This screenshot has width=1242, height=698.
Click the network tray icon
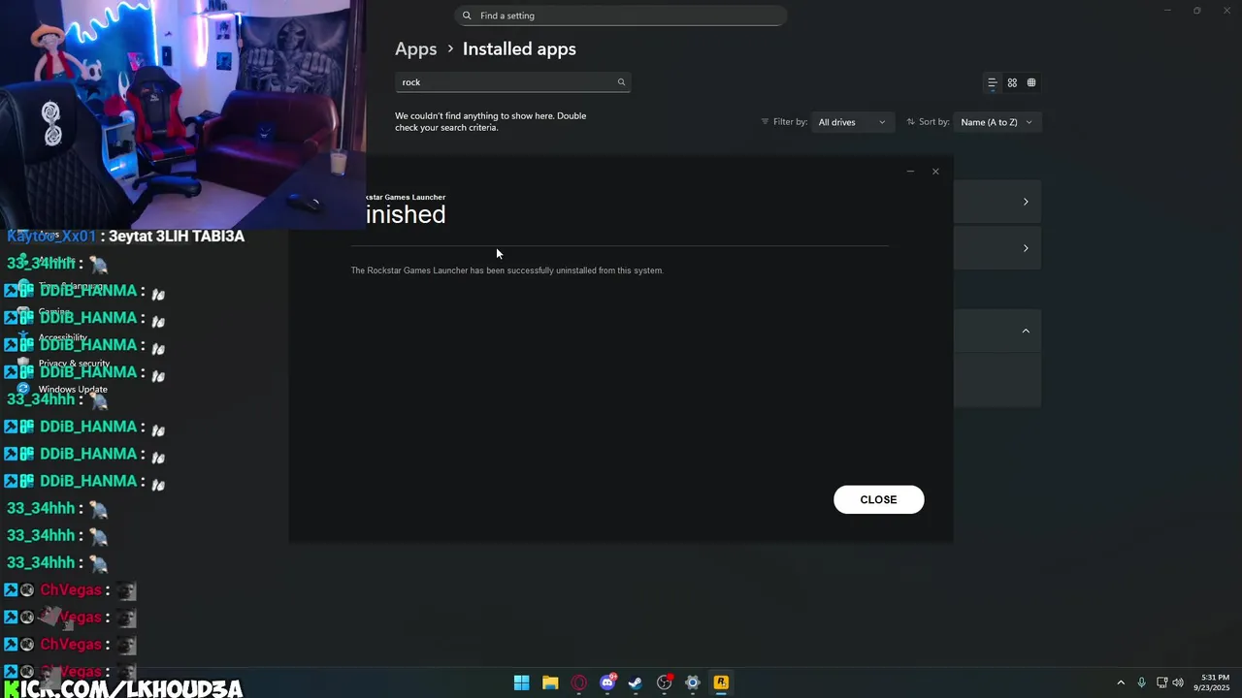coord(1161,682)
